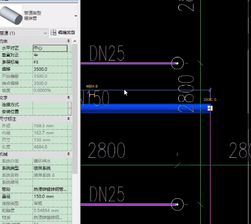Screen dimensions: 251x224
Task: Click the lower sprinkler circle symbol
Action: click(178, 204)
